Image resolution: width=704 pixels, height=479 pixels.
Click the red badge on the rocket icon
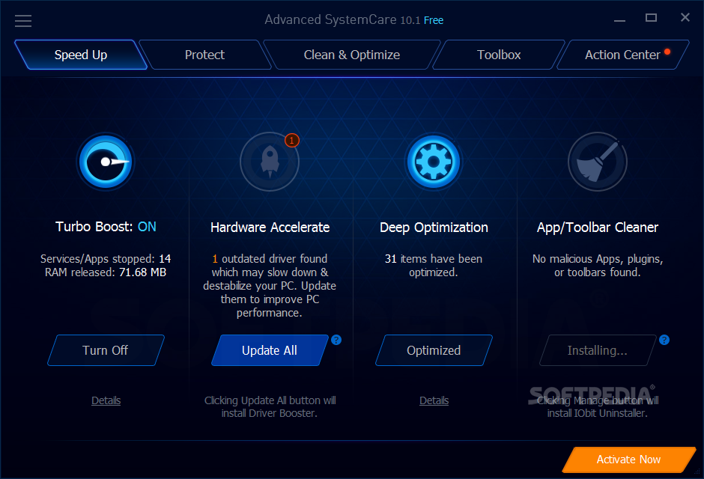[292, 141]
